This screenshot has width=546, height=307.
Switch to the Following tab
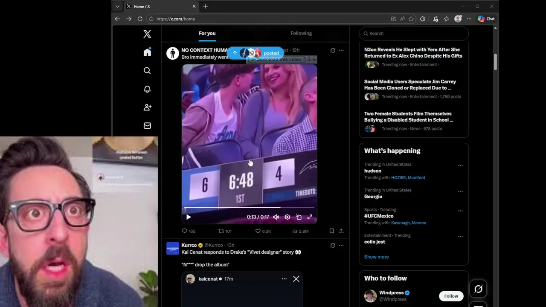click(x=301, y=33)
